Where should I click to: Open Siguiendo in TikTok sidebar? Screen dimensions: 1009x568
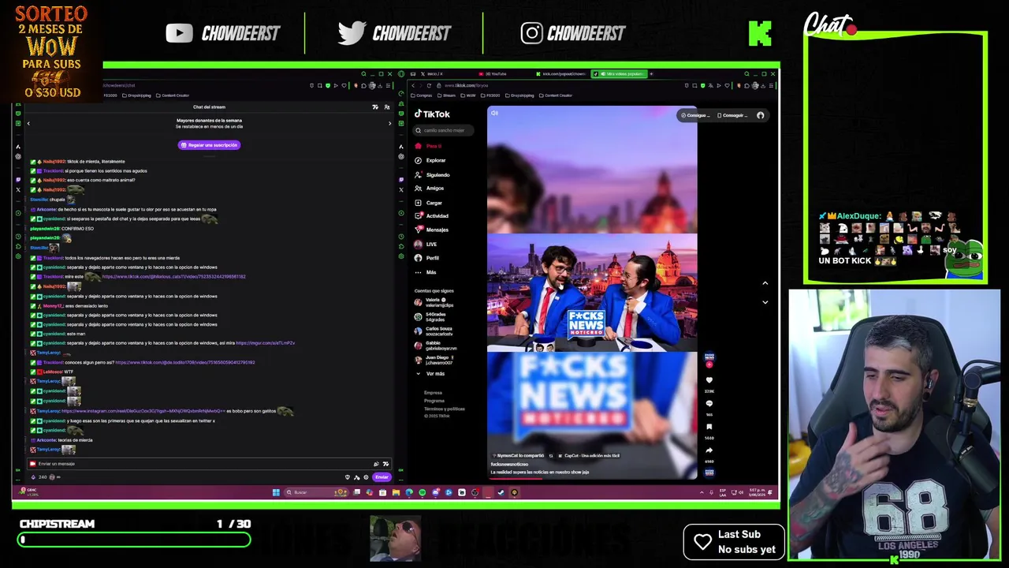(433, 174)
